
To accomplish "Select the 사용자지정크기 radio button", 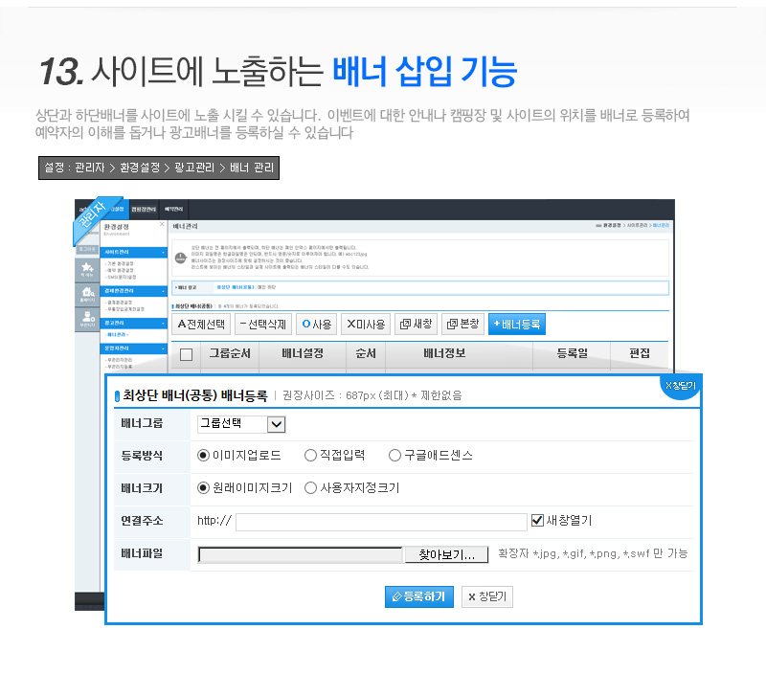I will coord(310,488).
